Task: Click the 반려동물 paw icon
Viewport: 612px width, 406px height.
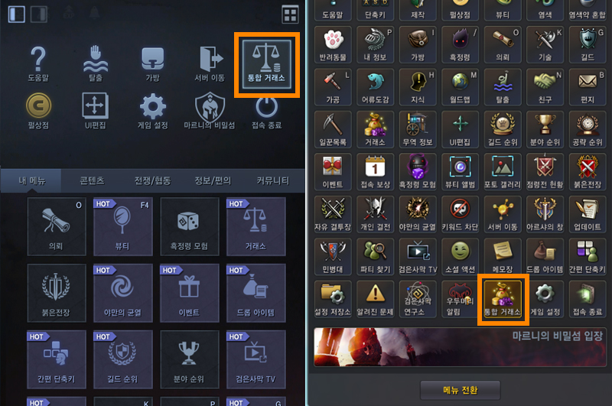Action: pos(333,45)
